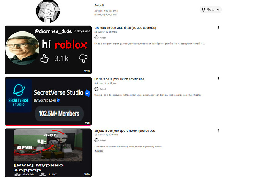Open the Aviooli channel profile picture
The width and height of the screenshot is (262, 180).
point(48,11)
